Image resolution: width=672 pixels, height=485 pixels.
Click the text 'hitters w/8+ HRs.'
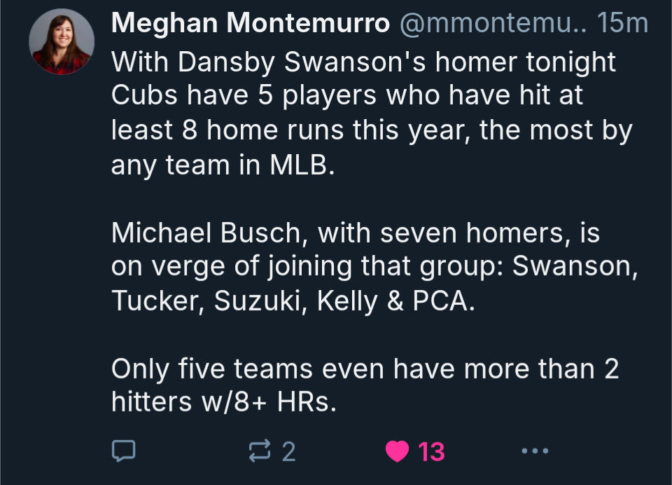pyautogui.click(x=229, y=402)
